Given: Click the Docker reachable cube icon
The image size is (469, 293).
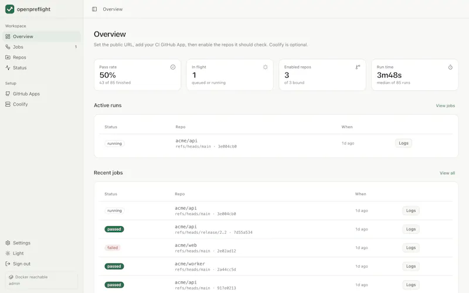Looking at the screenshot, I should click(11, 277).
